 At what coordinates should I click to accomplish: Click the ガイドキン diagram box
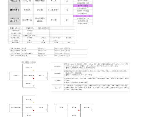[29, 68]
